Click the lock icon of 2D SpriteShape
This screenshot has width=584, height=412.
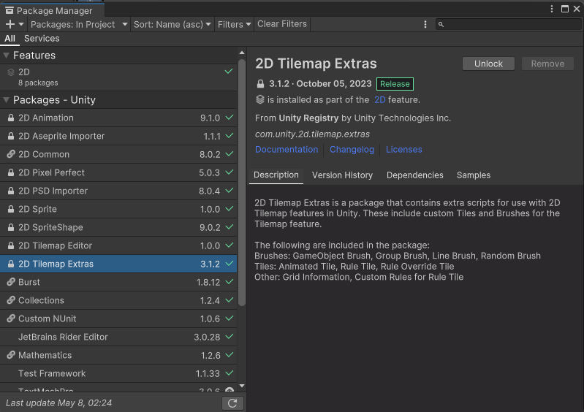click(11, 227)
